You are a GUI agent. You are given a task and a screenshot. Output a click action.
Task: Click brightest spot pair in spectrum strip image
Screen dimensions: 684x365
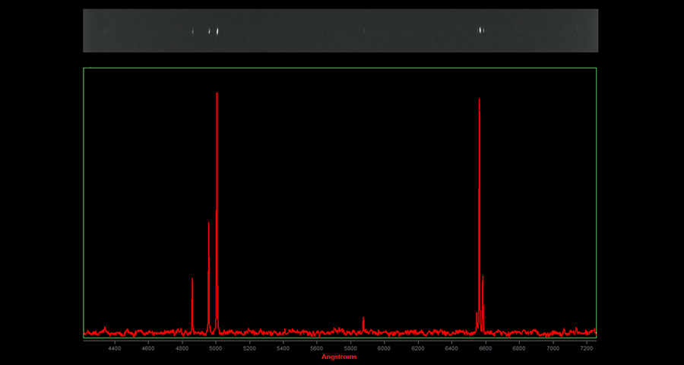point(214,31)
